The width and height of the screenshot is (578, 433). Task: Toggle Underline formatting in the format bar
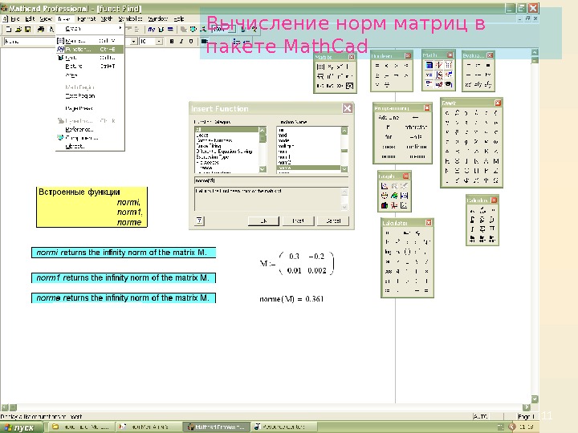(x=191, y=41)
